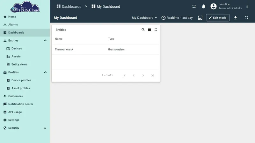Open the three-dot user menu
The width and height of the screenshot is (255, 143).
[247, 6]
